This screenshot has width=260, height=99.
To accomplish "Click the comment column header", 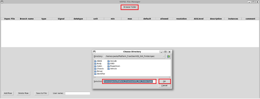I will (250, 19).
